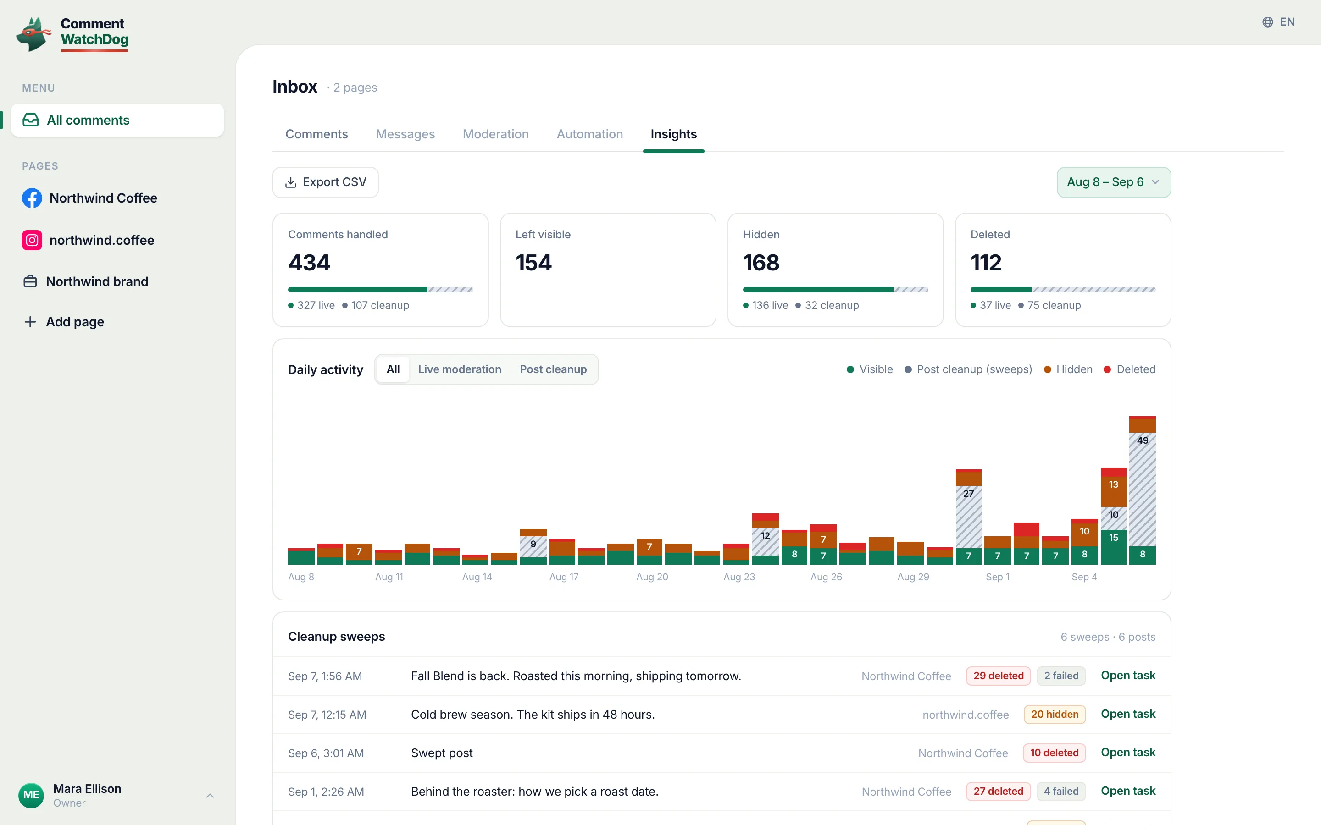Screen dimensions: 1321x825
Task: Switch to the Moderation tab
Action: click(x=496, y=134)
